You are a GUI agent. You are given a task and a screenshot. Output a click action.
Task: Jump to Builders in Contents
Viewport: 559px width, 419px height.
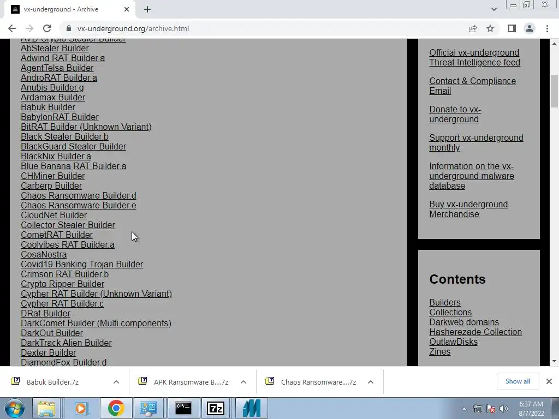point(444,302)
